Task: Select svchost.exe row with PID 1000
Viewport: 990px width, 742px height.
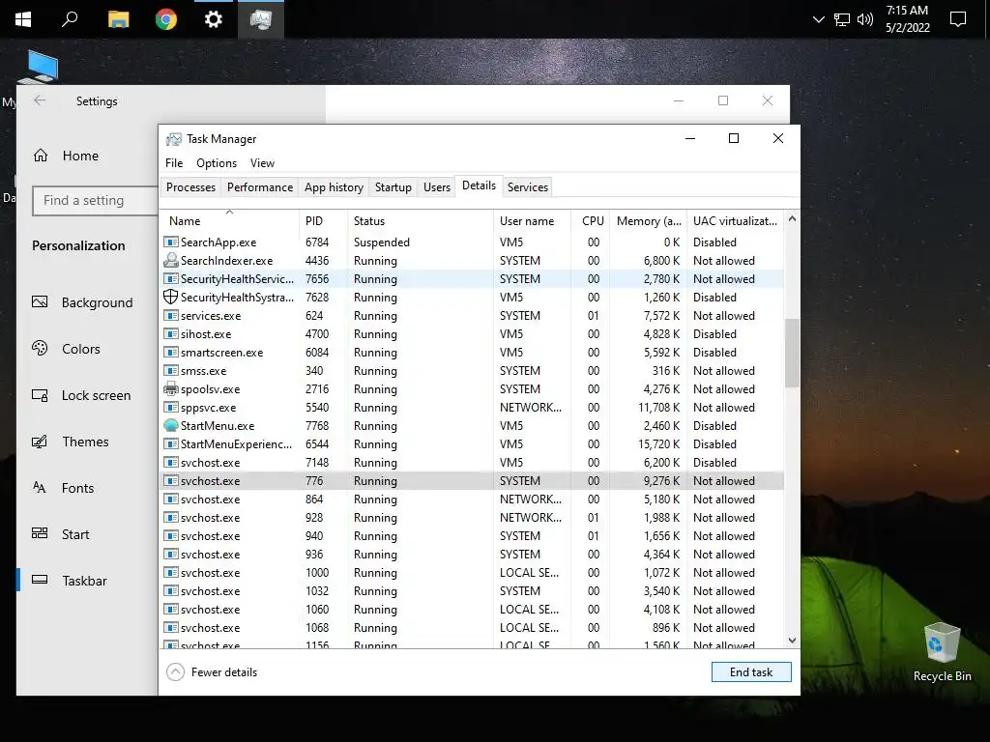Action: point(472,573)
